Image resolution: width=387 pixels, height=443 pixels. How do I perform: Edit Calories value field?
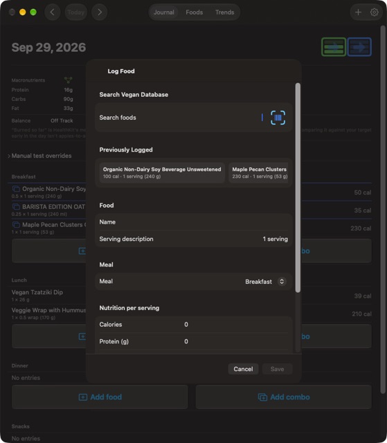tap(194, 325)
